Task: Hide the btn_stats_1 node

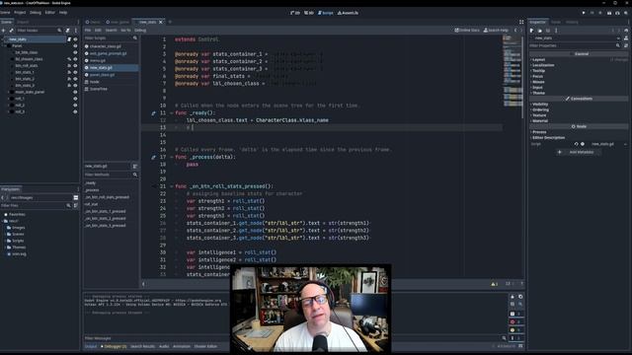Action: [75, 72]
